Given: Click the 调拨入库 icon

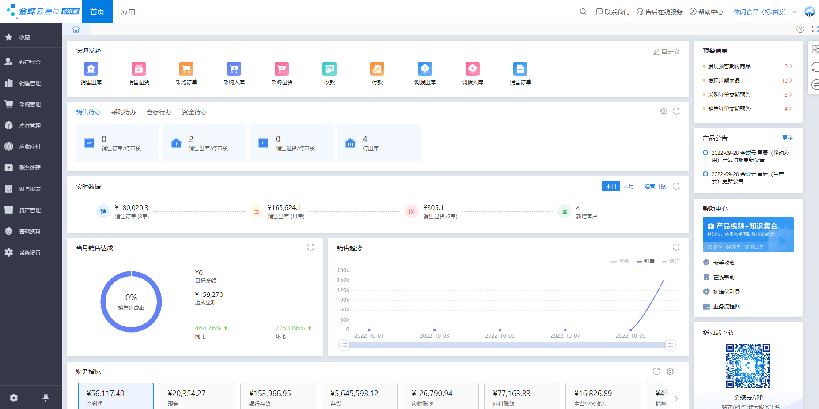Looking at the screenshot, I should tap(473, 69).
